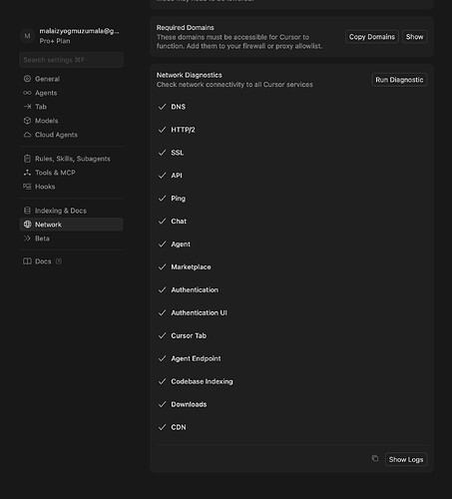
Task: Click the Rules, Skills, Subagents clipboard icon
Action: [27, 159]
